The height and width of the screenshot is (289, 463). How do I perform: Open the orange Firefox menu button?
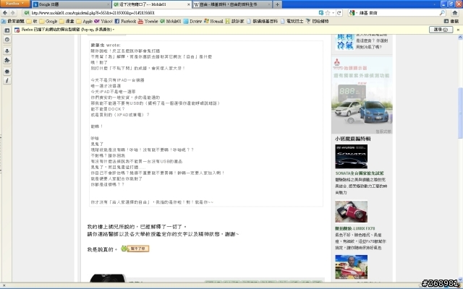pyautogui.click(x=14, y=4)
